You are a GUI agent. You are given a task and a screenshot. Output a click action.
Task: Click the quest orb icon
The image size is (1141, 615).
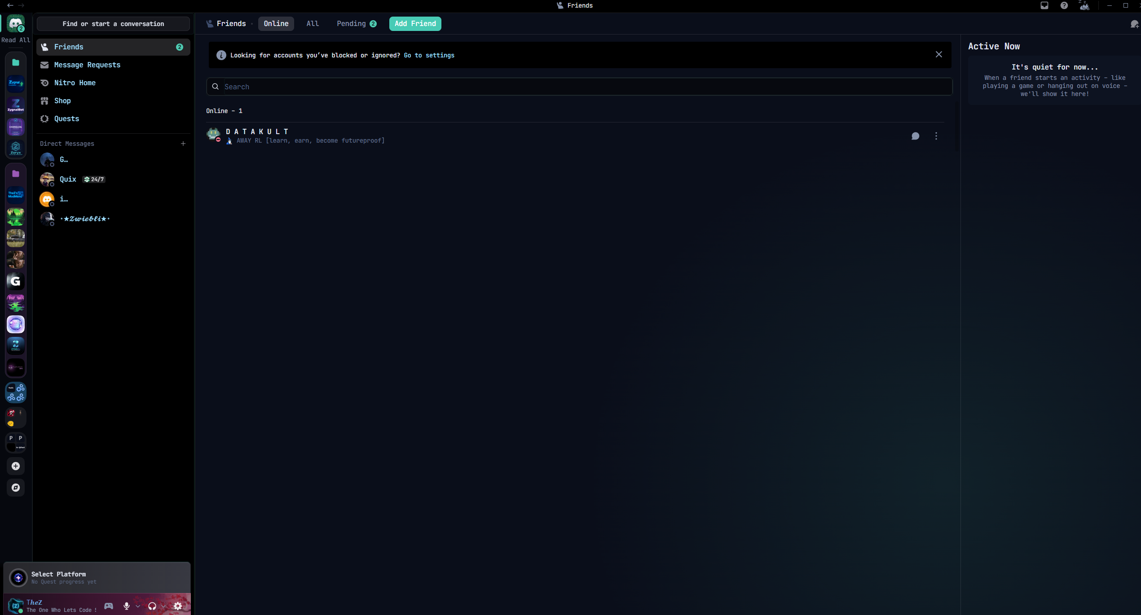(18, 578)
